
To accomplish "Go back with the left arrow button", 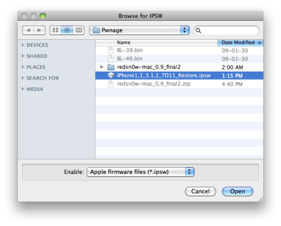I will (x=28, y=30).
